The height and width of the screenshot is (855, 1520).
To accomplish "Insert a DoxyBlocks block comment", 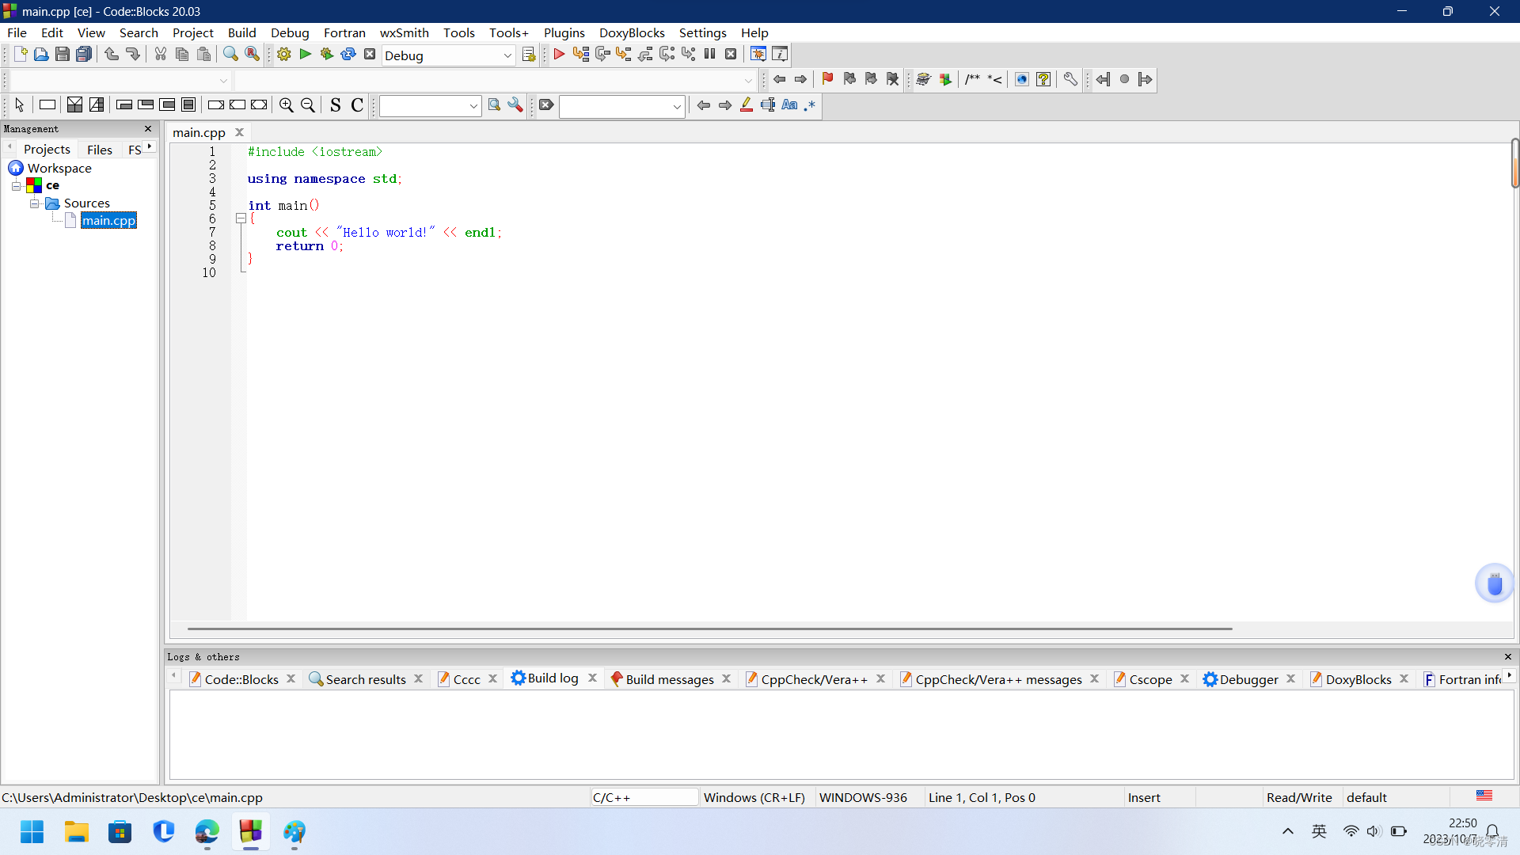I will 973,79.
